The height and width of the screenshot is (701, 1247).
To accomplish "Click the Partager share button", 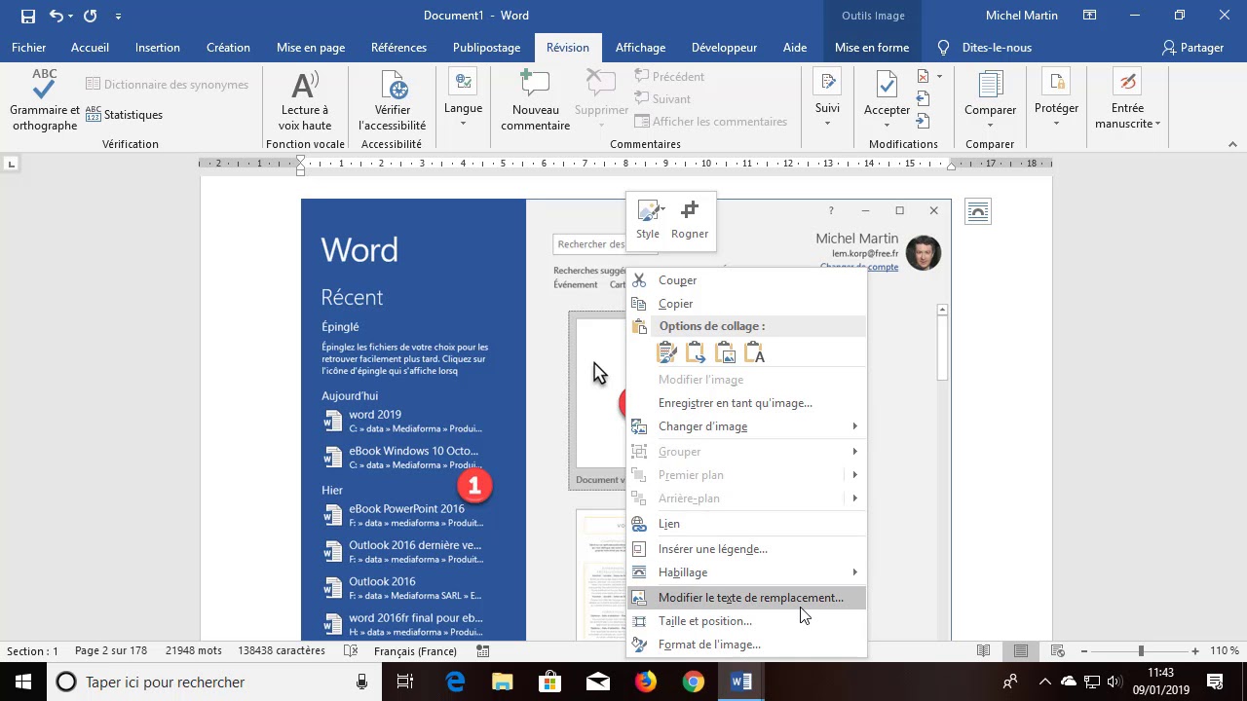I will coord(1192,48).
